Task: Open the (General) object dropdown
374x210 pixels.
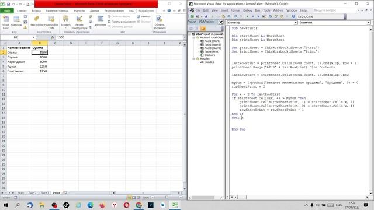Action: click(296, 23)
